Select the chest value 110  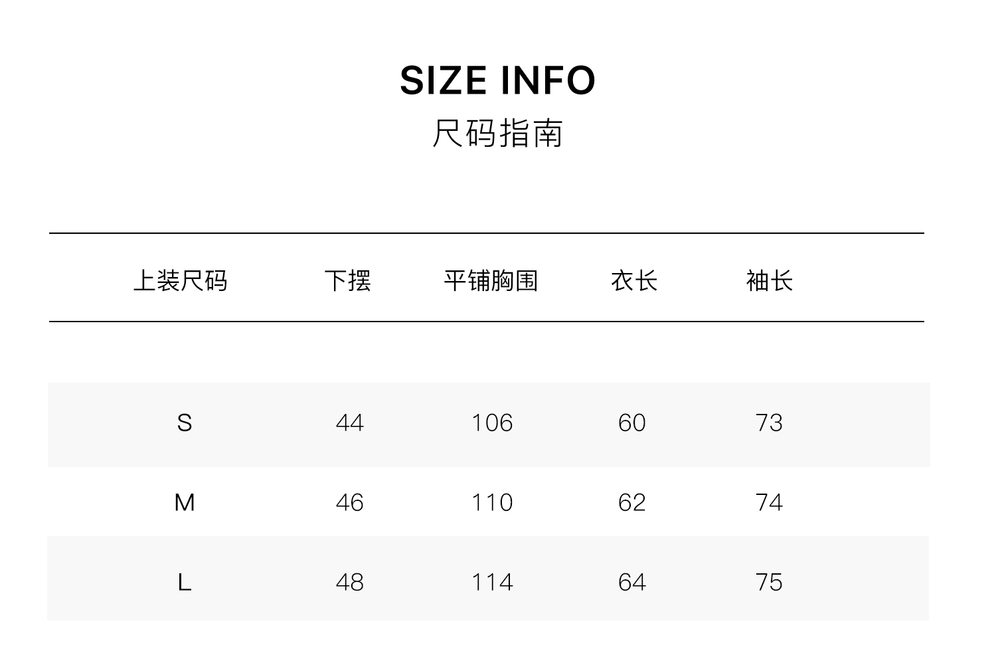click(x=492, y=503)
